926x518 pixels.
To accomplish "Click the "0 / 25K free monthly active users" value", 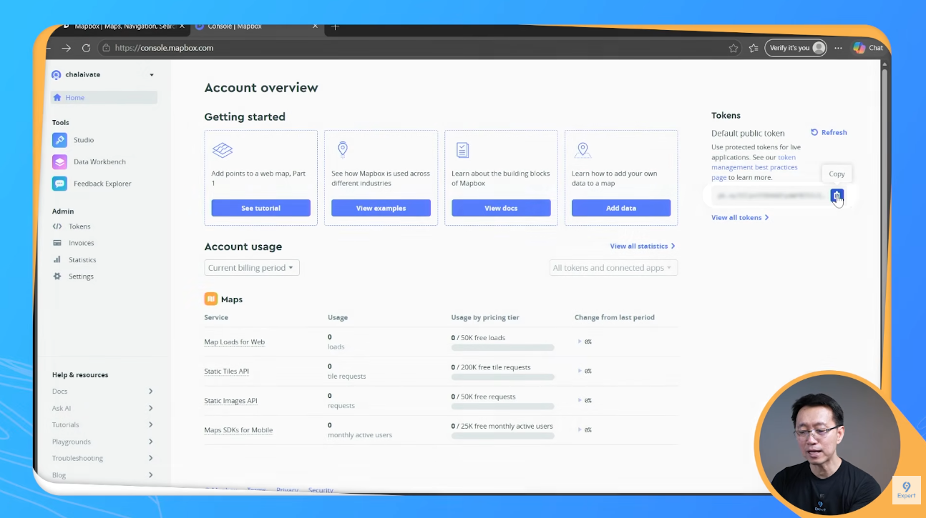I will point(502,426).
